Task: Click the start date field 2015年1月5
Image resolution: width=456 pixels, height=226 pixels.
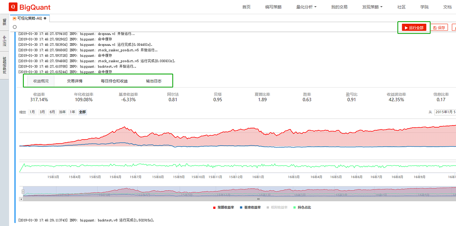Action: click(445, 112)
